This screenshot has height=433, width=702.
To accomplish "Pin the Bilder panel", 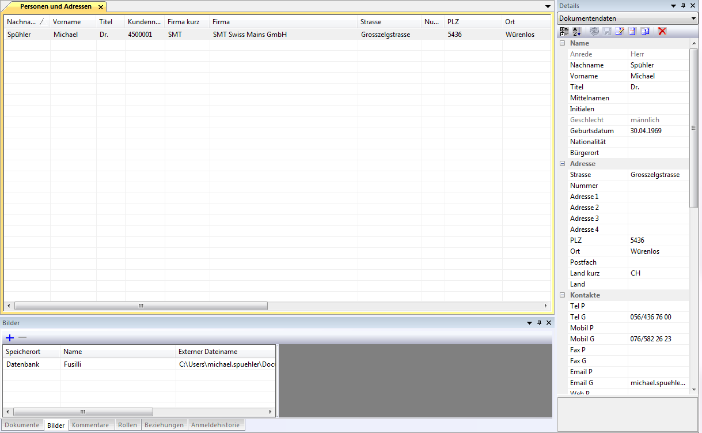I will click(x=539, y=323).
